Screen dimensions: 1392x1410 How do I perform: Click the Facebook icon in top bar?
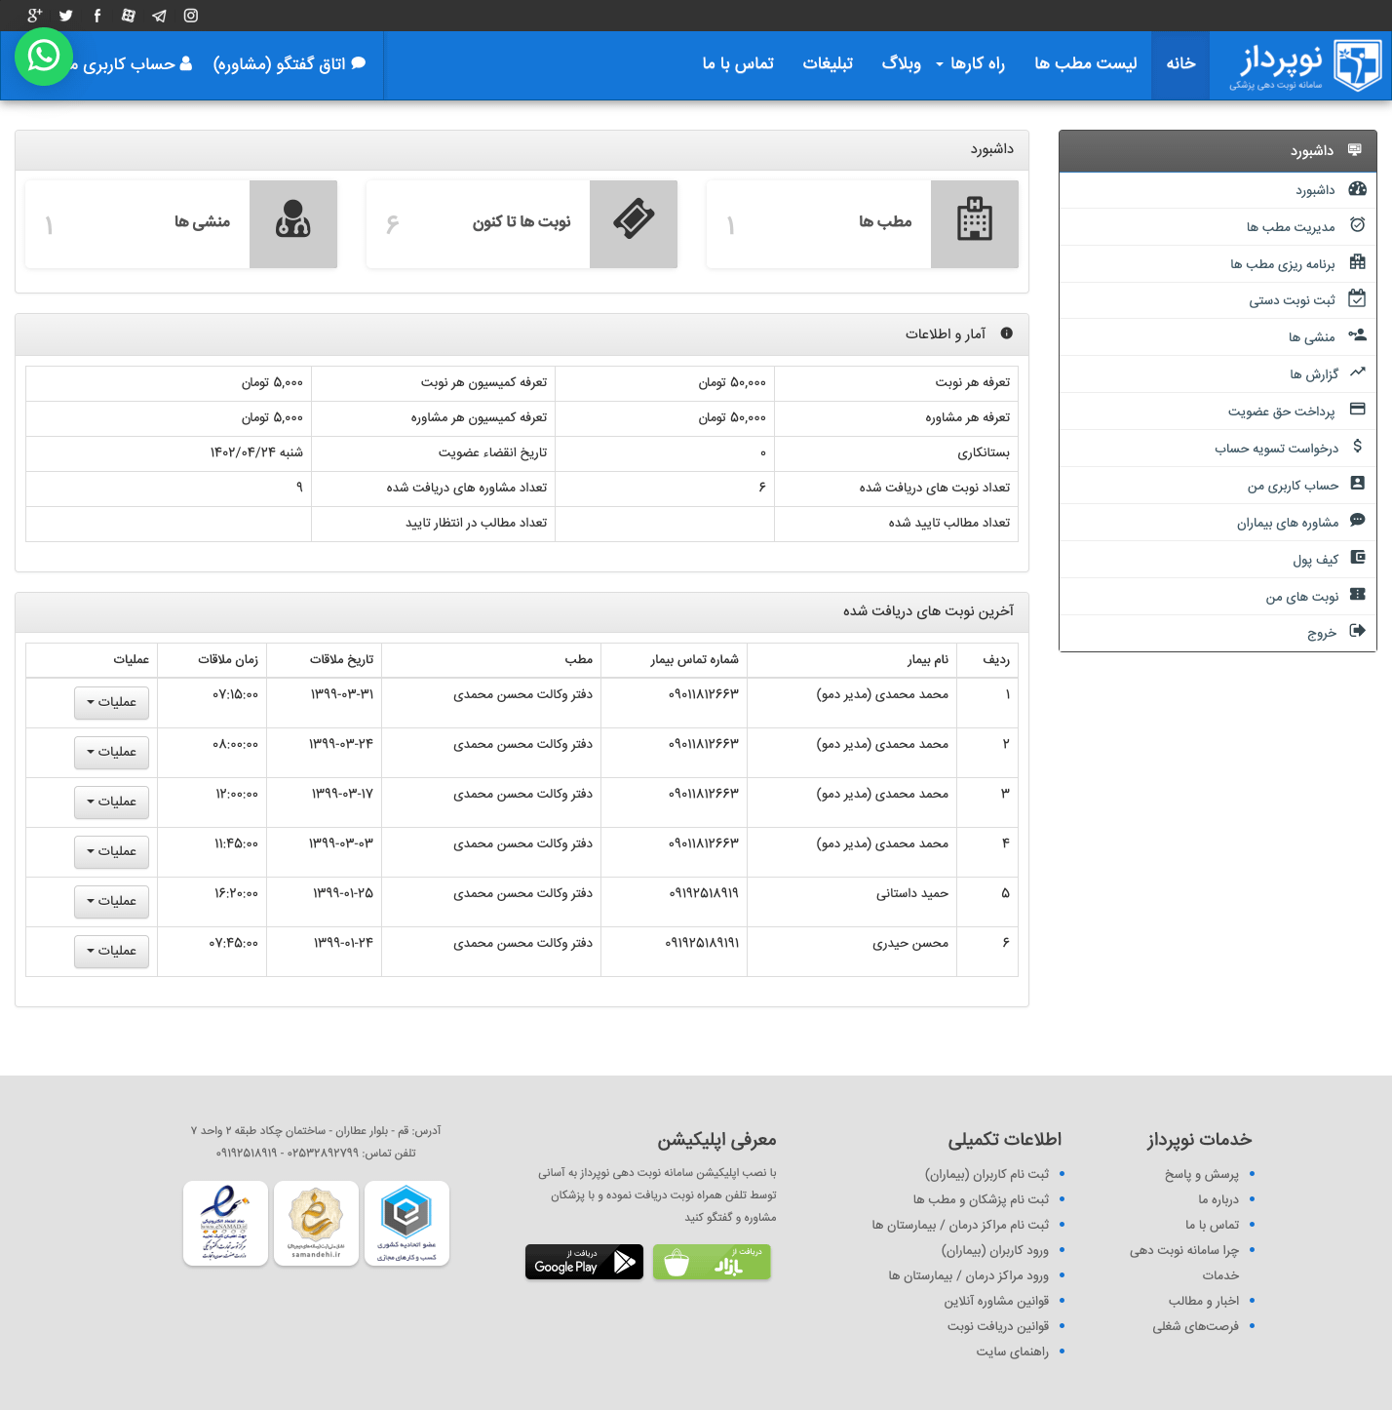pyautogui.click(x=97, y=16)
